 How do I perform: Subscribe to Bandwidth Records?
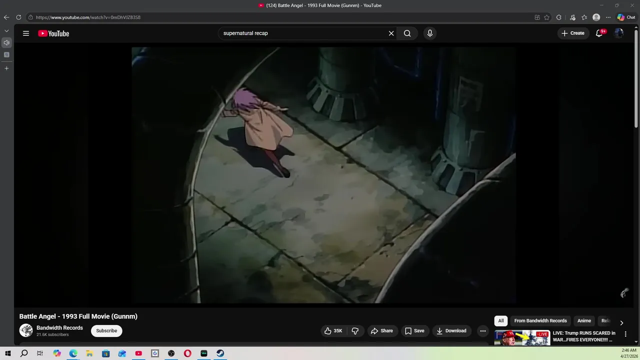pyautogui.click(x=106, y=331)
